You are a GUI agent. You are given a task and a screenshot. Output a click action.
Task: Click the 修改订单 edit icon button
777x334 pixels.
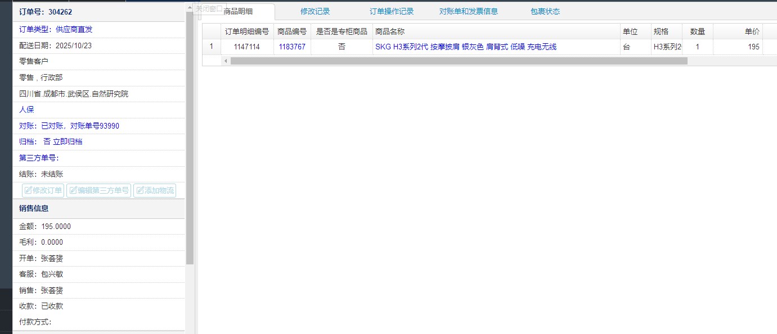(x=43, y=190)
